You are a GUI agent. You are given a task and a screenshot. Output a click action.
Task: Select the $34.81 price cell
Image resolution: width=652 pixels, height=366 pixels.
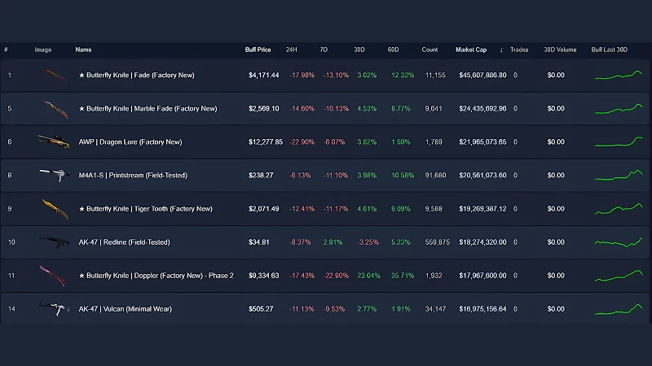pos(258,242)
